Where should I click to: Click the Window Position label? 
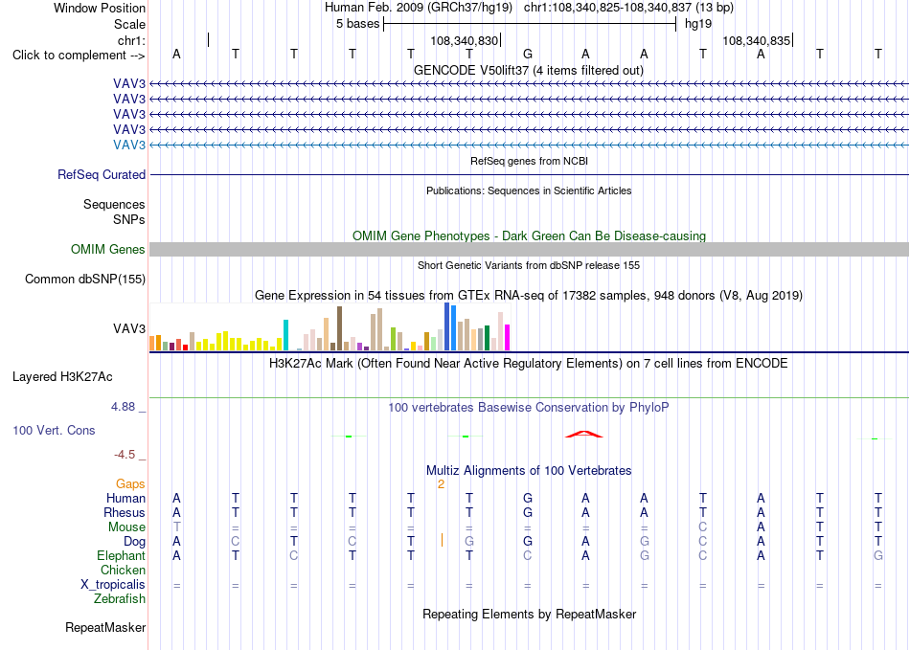click(100, 8)
